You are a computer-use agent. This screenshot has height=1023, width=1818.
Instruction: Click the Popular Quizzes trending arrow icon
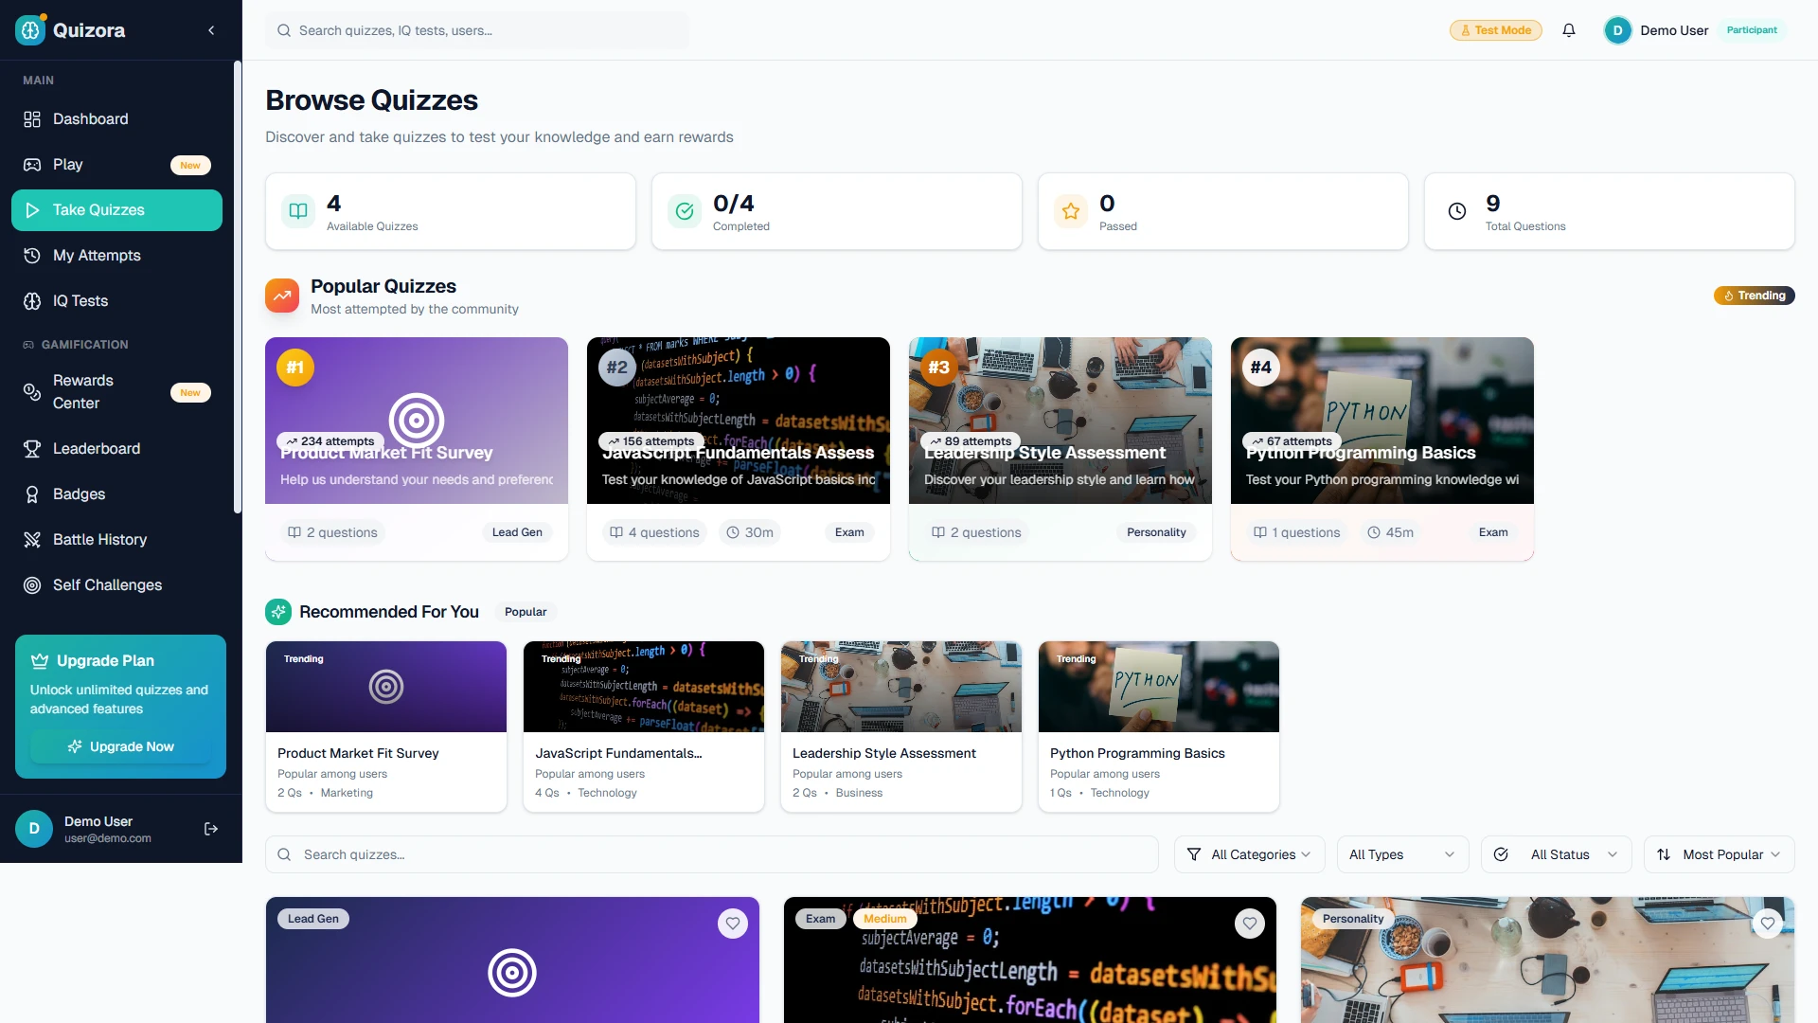click(282, 296)
